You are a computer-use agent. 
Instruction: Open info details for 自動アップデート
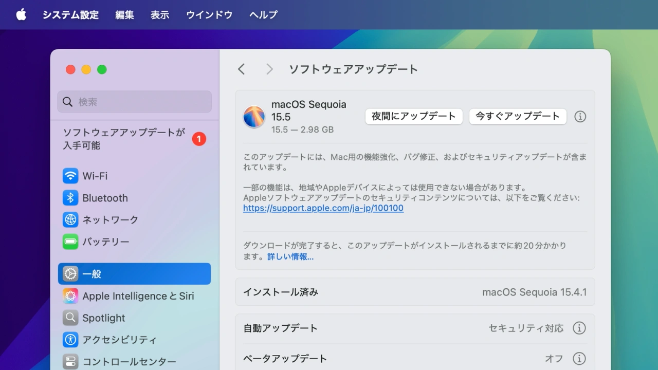[x=579, y=328]
